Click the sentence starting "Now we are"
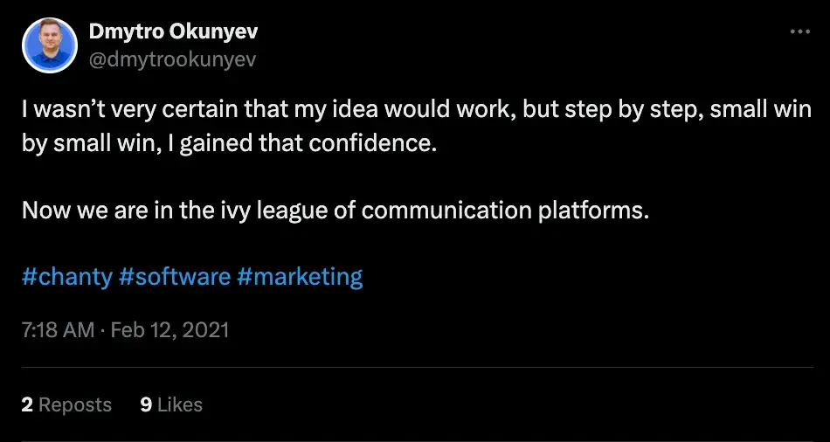830x442 pixels. pyautogui.click(x=335, y=211)
